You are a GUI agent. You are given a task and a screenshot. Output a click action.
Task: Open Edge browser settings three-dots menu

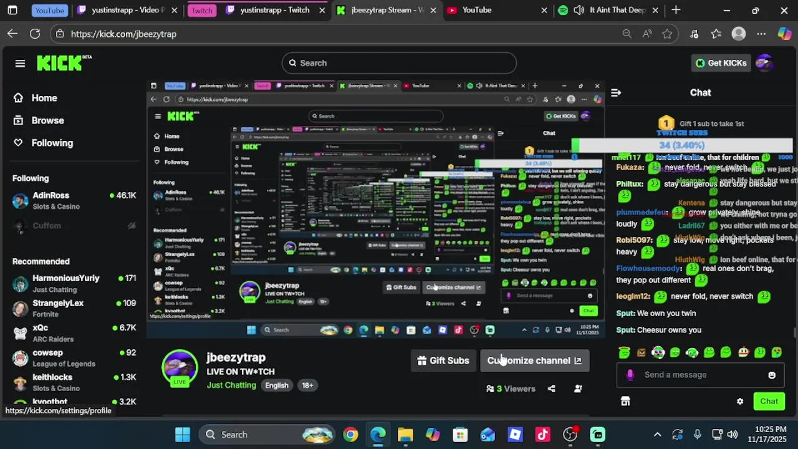tap(761, 34)
